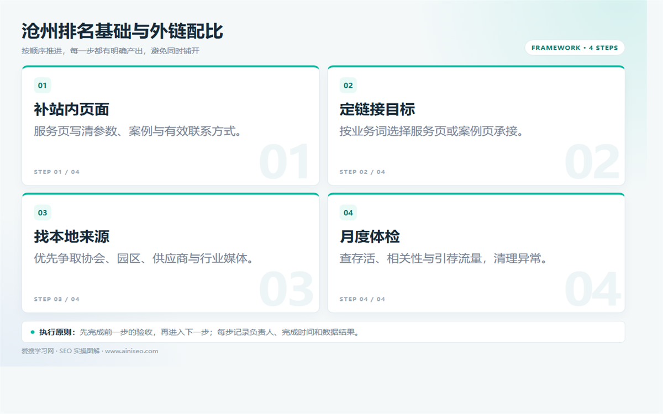Click the FRAMEWORK • 4 STEPS badge
This screenshot has height=414, width=663.
tap(575, 48)
